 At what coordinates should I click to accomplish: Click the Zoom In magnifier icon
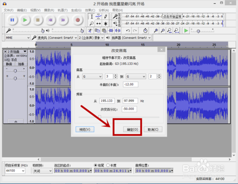(156, 30)
